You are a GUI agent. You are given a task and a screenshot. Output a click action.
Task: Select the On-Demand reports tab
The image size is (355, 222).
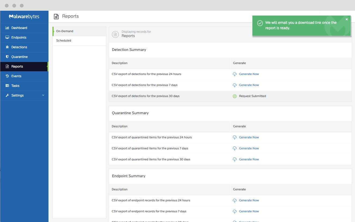coord(65,31)
